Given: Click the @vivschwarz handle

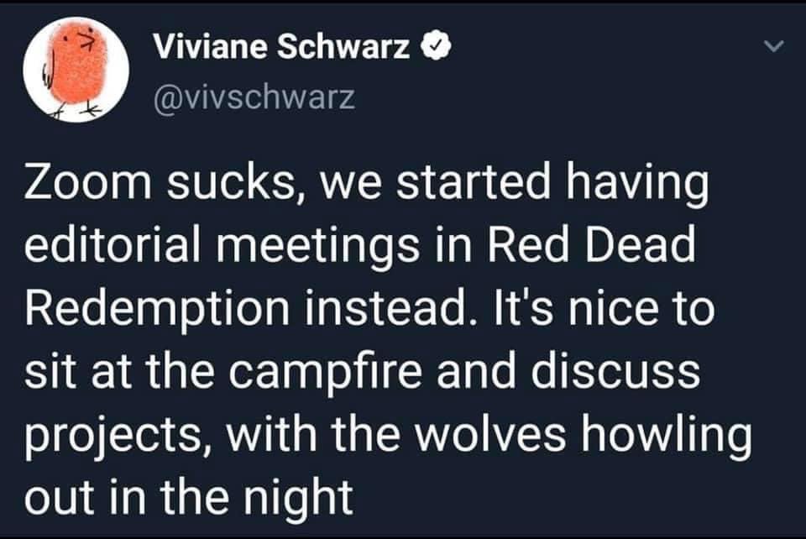Looking at the screenshot, I should click(254, 100).
